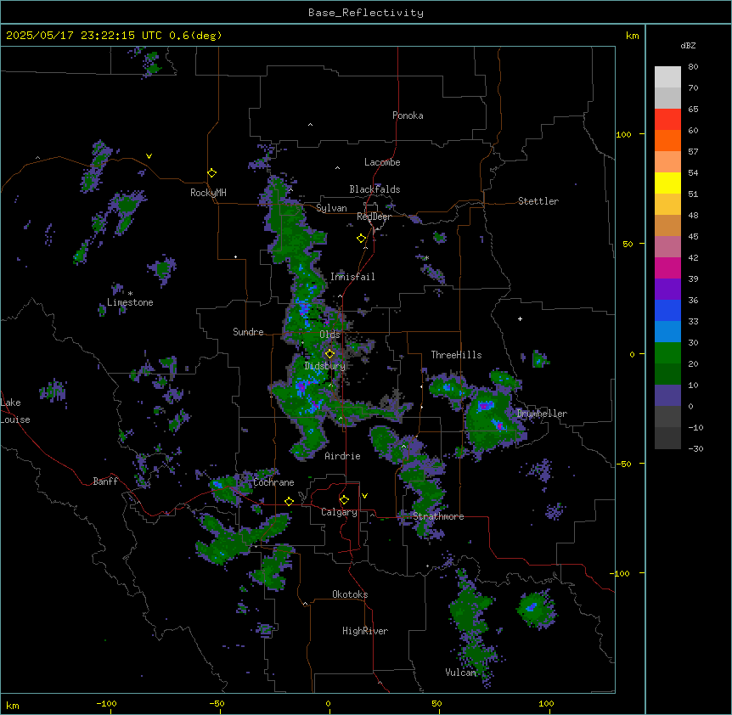Click the Ponoka city label

pos(408,115)
